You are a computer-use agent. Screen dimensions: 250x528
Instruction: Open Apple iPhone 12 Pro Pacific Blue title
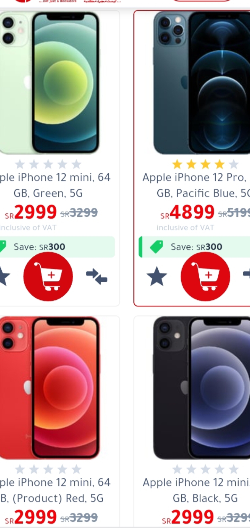click(196, 185)
